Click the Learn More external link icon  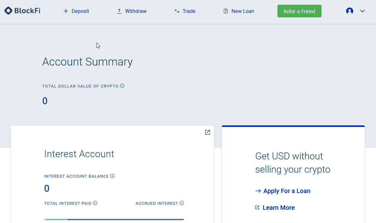[x=257, y=208]
